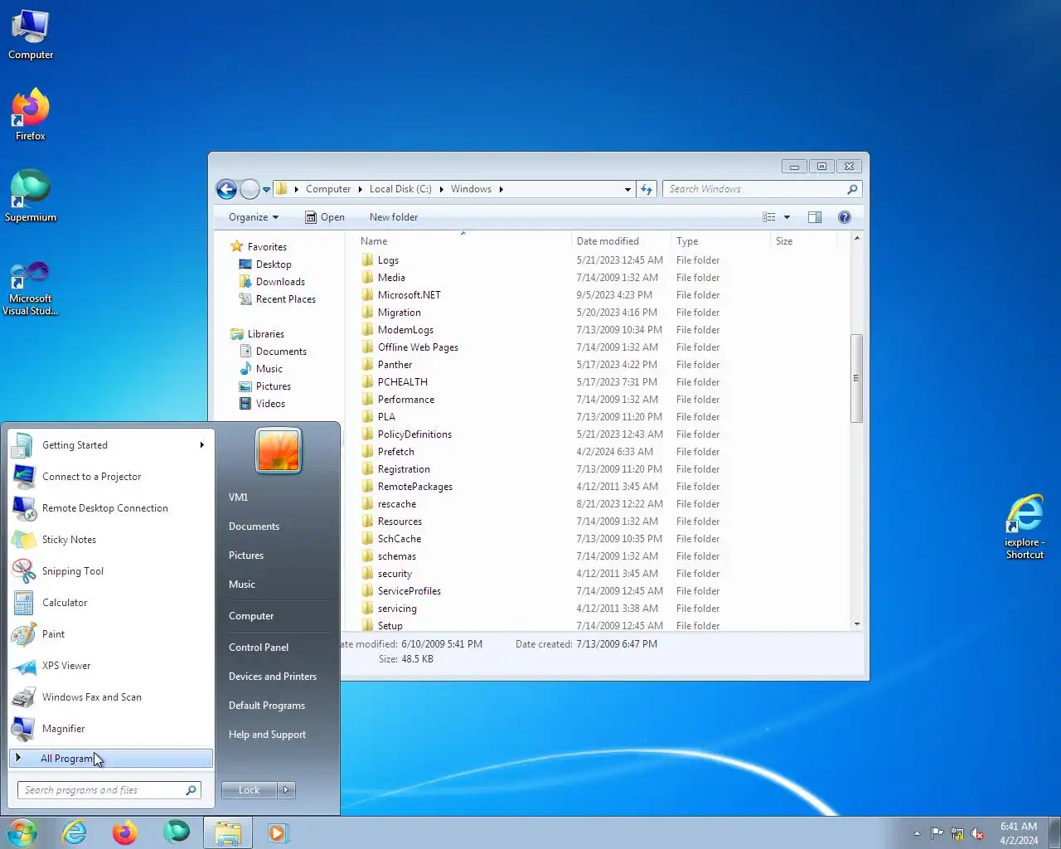Open Remote Desktop Connection
This screenshot has width=1061, height=849.
pyautogui.click(x=111, y=508)
